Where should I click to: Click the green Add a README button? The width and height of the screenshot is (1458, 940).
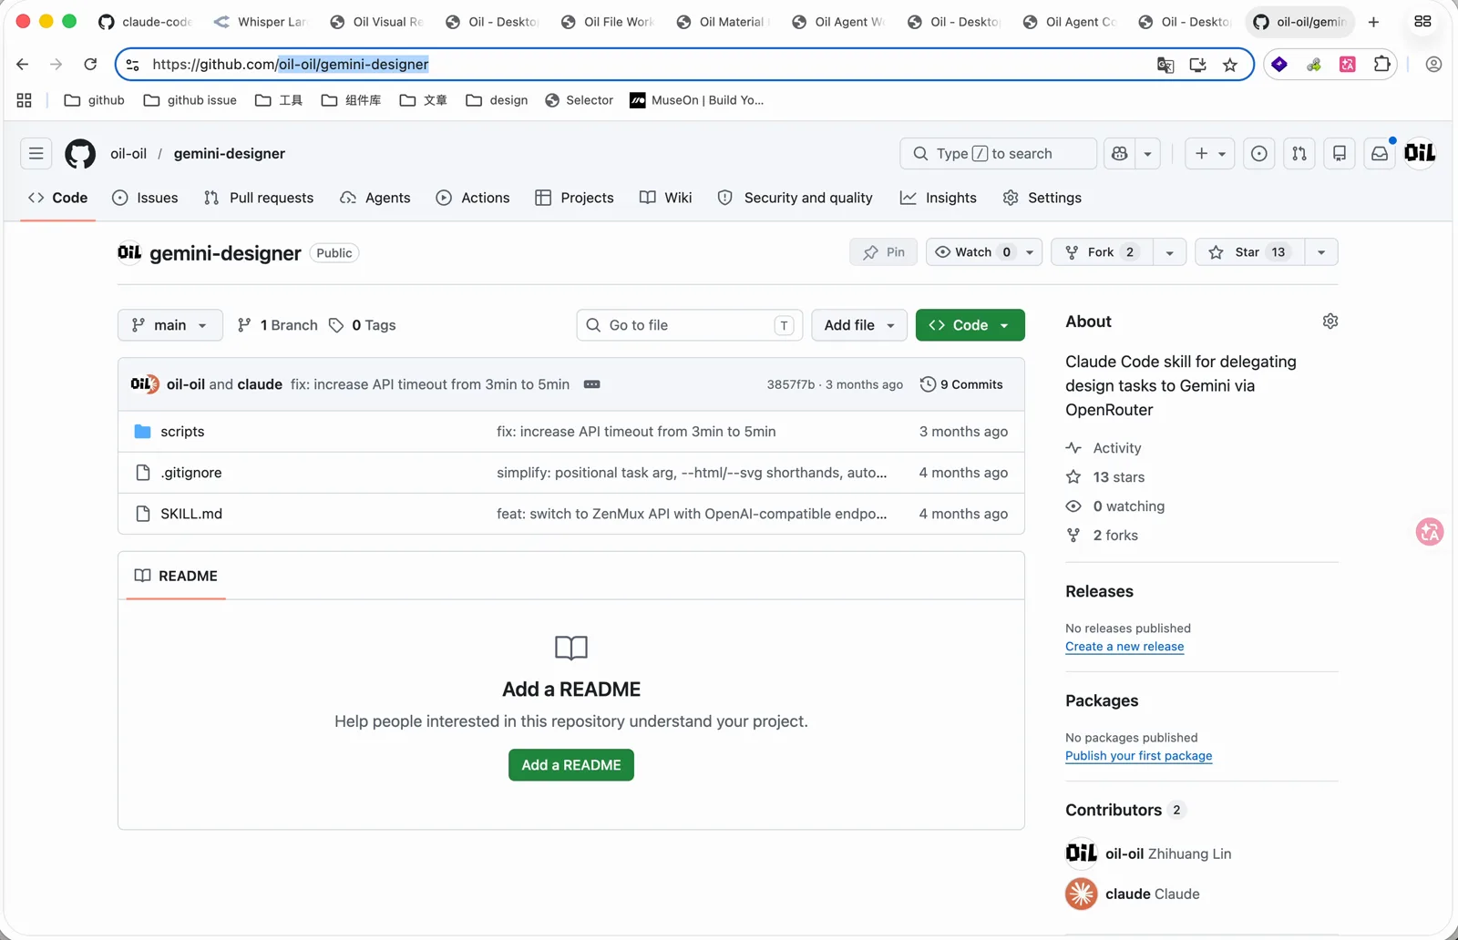tap(571, 765)
